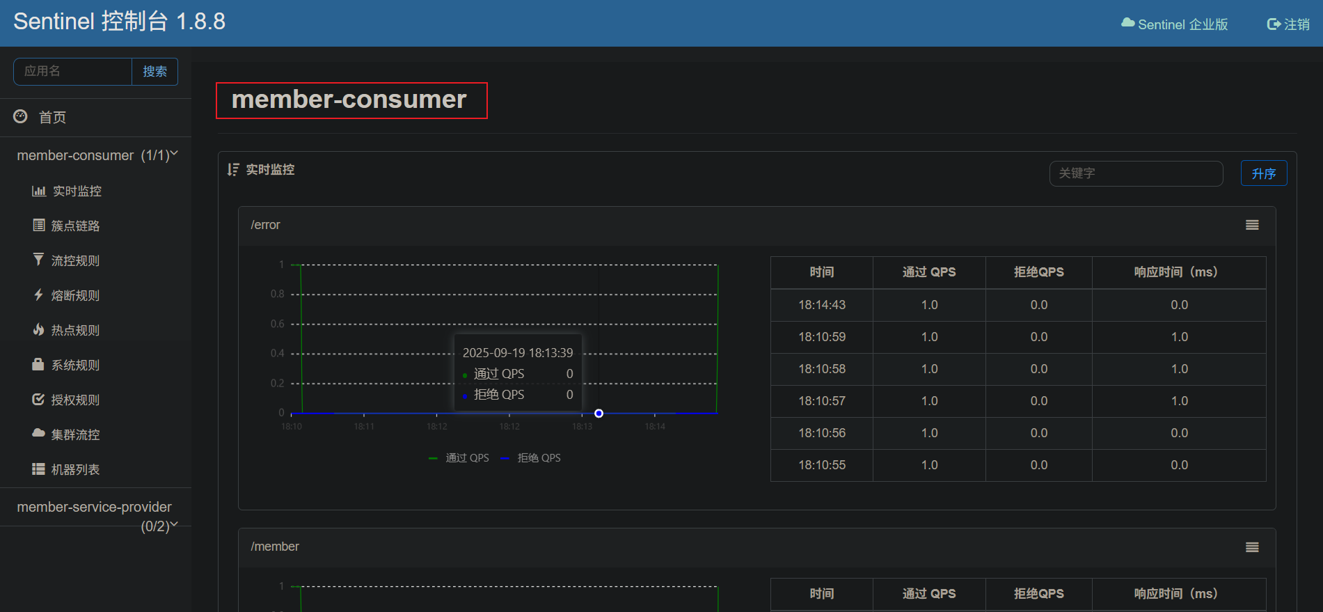Toggle 拒绝 QPS series in chart legend
Image resolution: width=1323 pixels, height=612 pixels.
[532, 458]
